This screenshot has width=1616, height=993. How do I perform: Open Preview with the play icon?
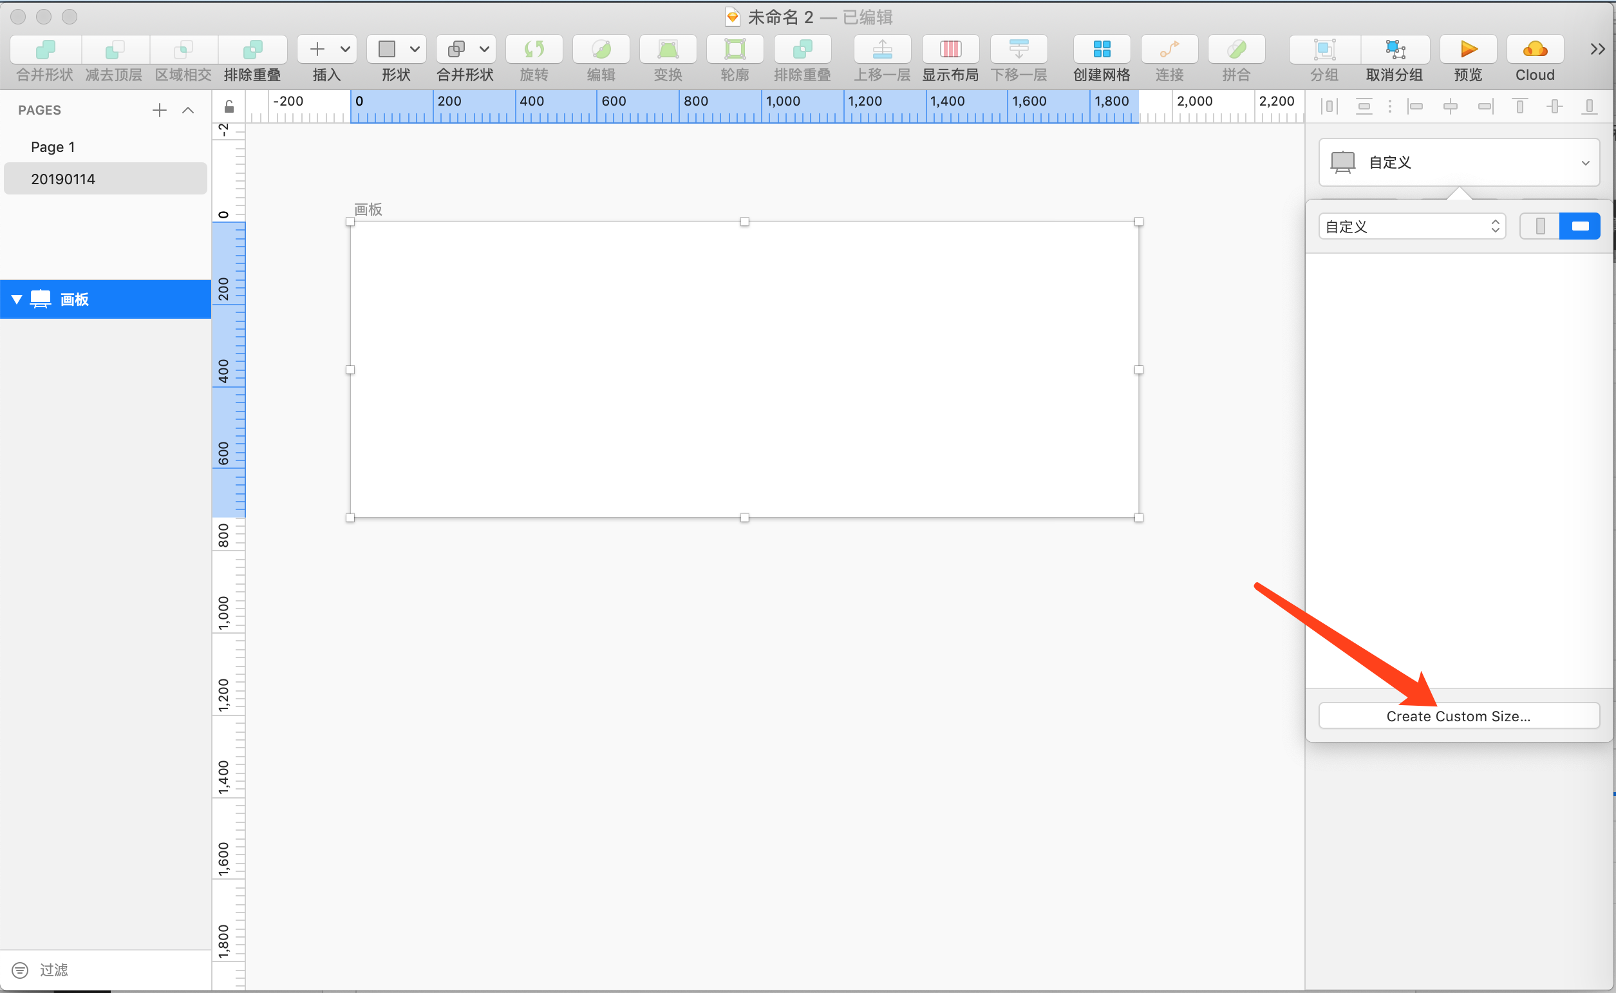tap(1468, 50)
